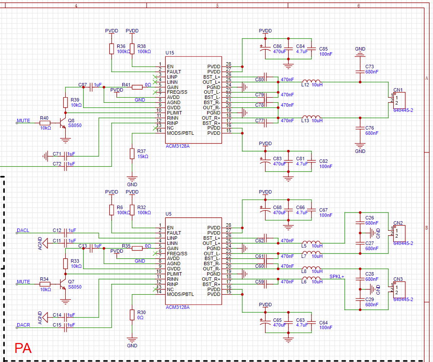Click the red PA section text
The width and height of the screenshot is (433, 362).
[23, 348]
